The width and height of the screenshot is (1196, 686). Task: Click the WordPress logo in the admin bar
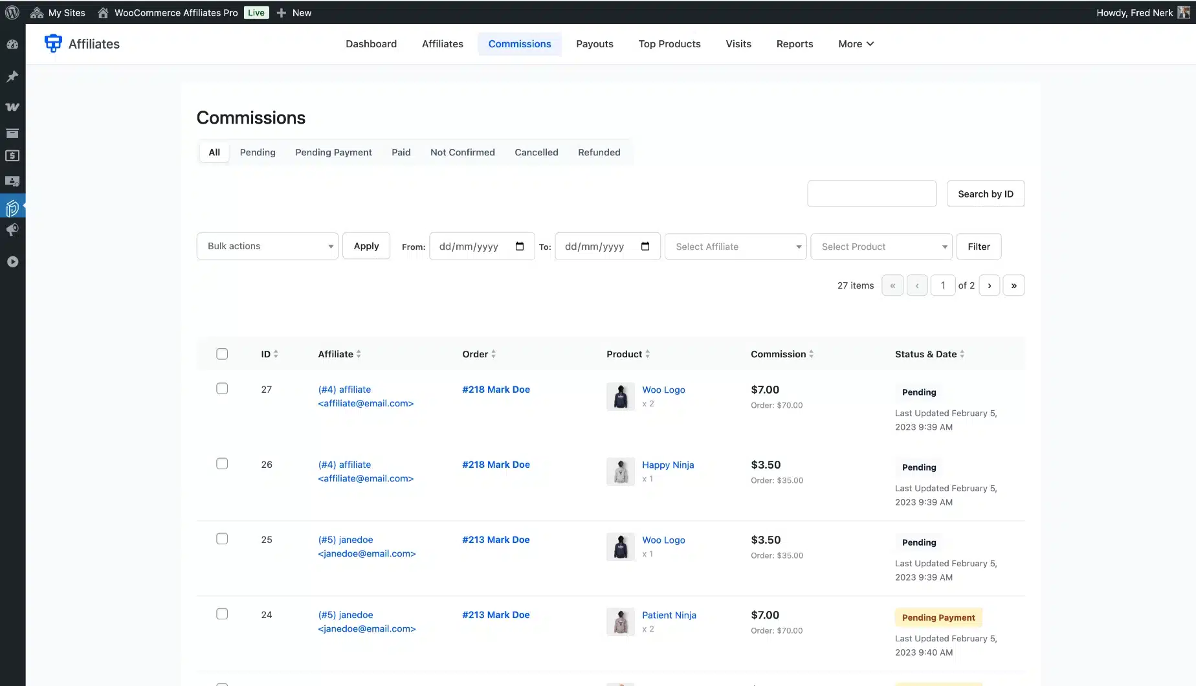pos(12,12)
